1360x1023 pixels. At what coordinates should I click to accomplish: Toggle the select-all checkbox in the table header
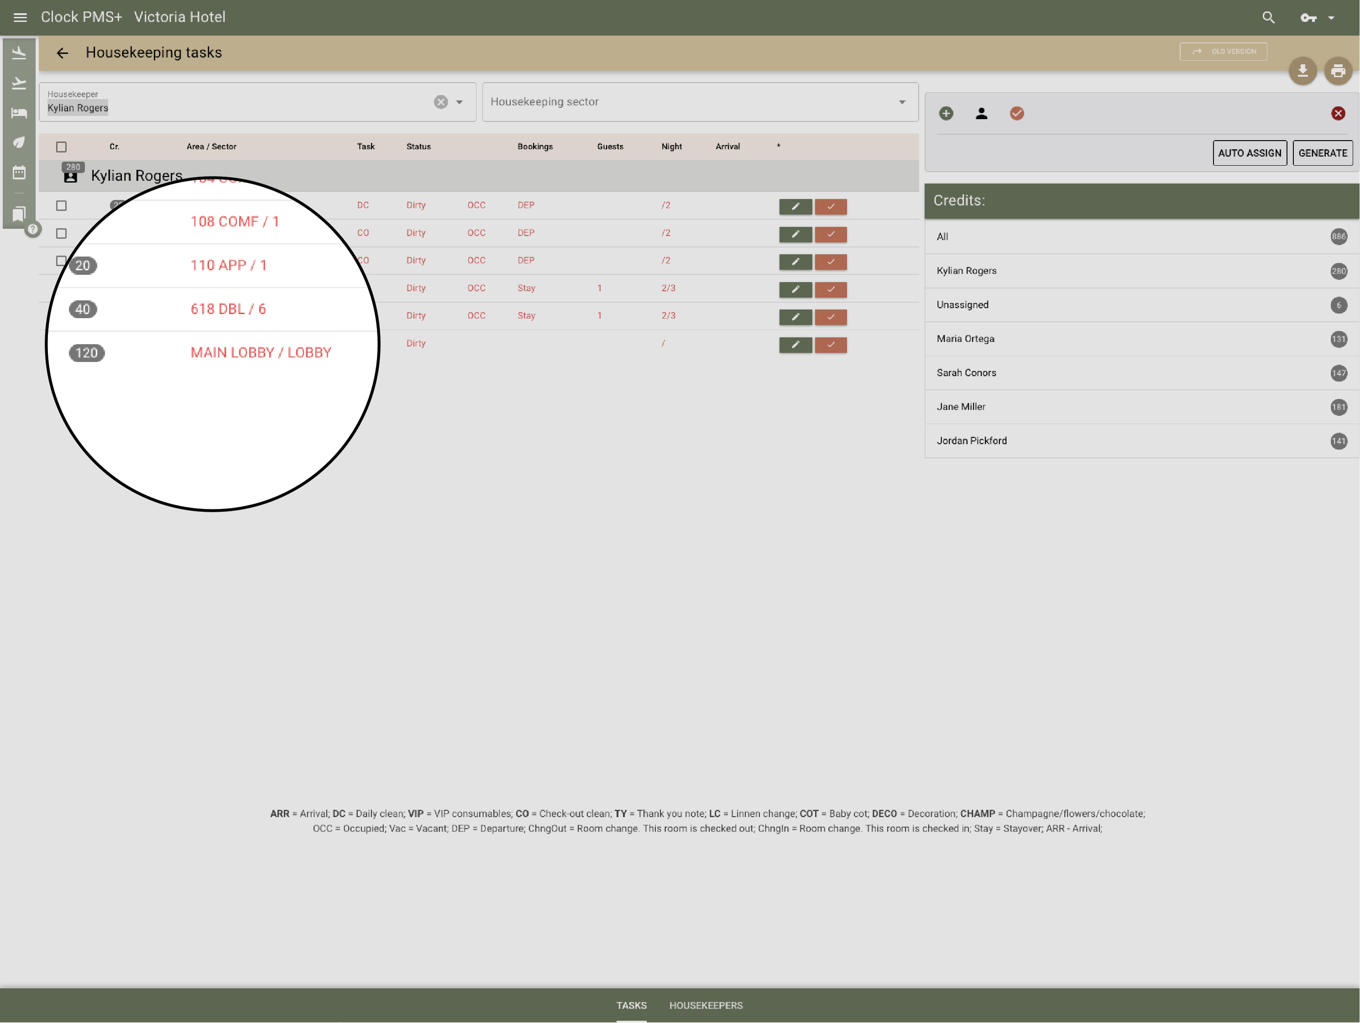62,147
